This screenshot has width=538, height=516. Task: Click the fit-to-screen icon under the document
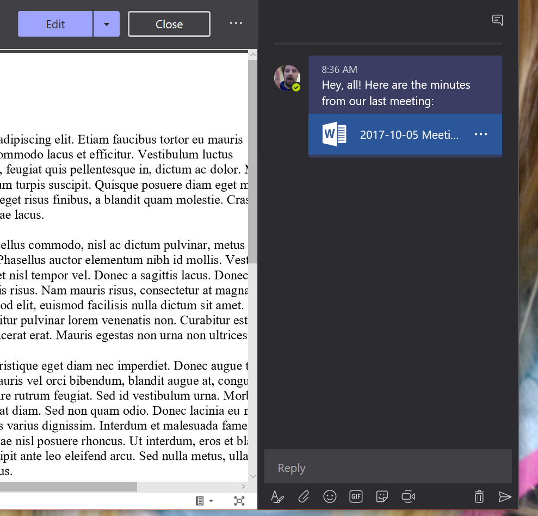239,501
